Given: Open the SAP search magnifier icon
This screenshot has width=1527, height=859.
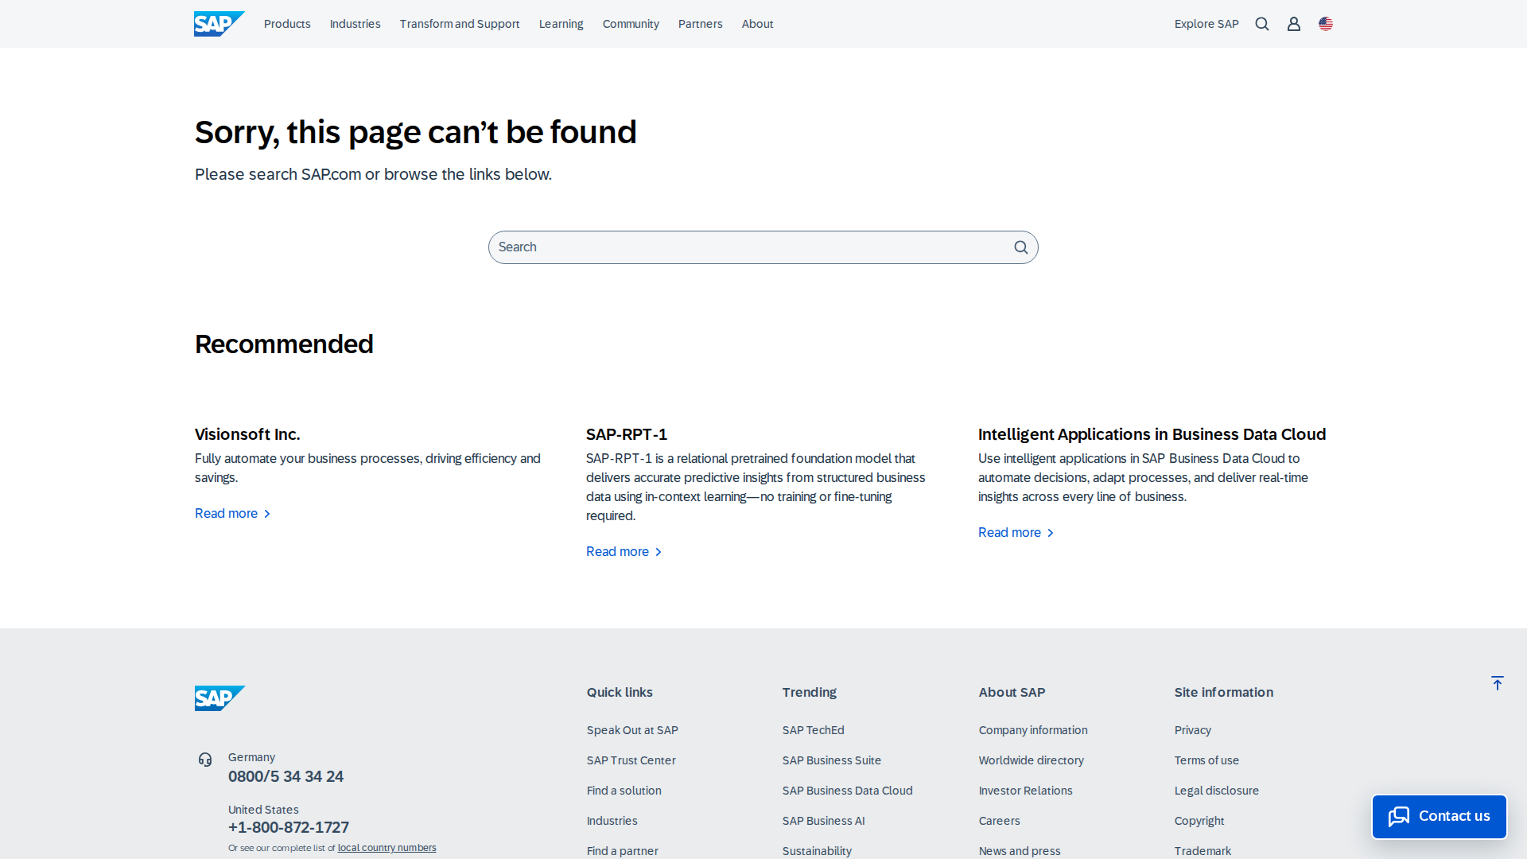Looking at the screenshot, I should point(1262,24).
